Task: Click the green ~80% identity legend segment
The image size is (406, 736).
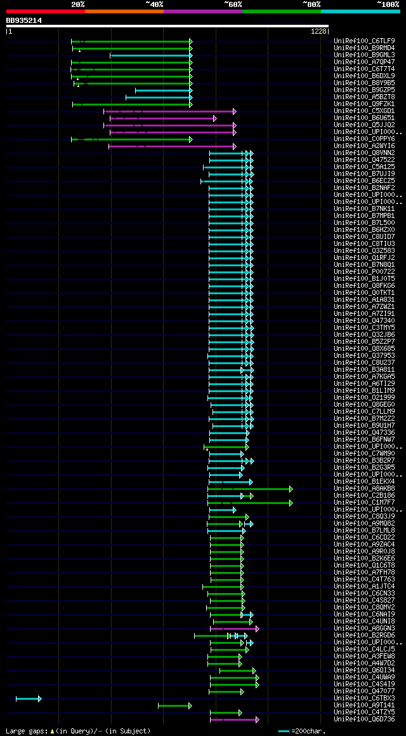Action: point(282,11)
